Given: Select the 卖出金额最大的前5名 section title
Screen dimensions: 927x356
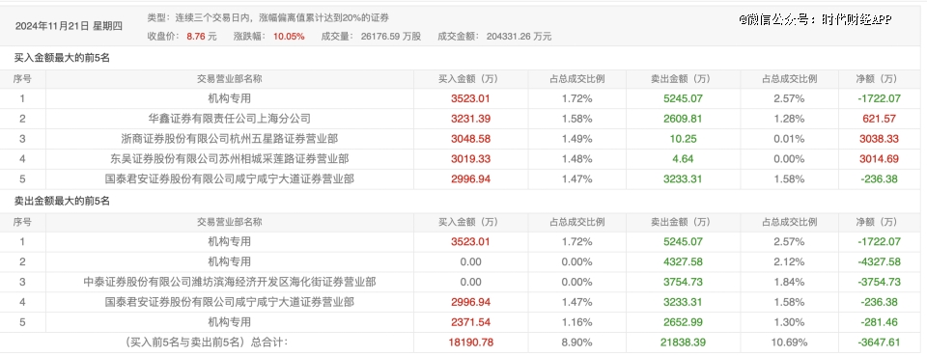Looking at the screenshot, I should click(62, 201).
